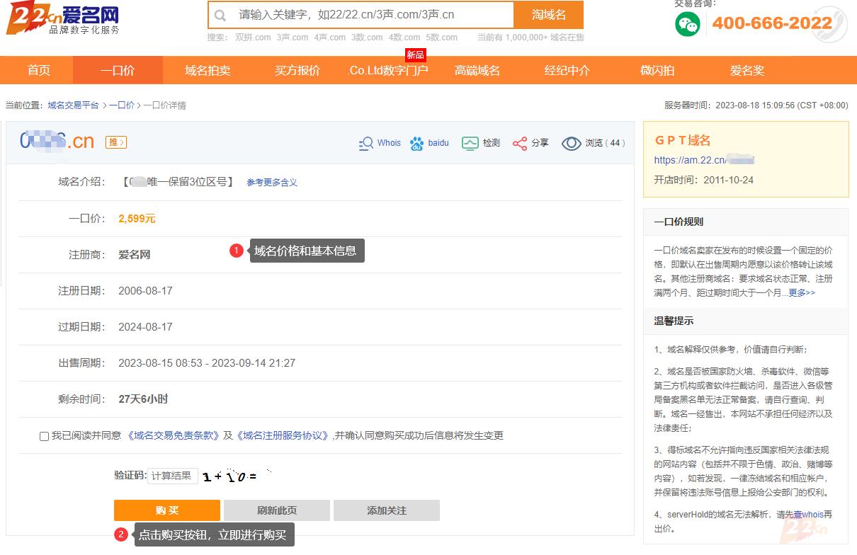Expand 更多>> in 一口价规则
This screenshot has width=857, height=555.
[x=802, y=292]
